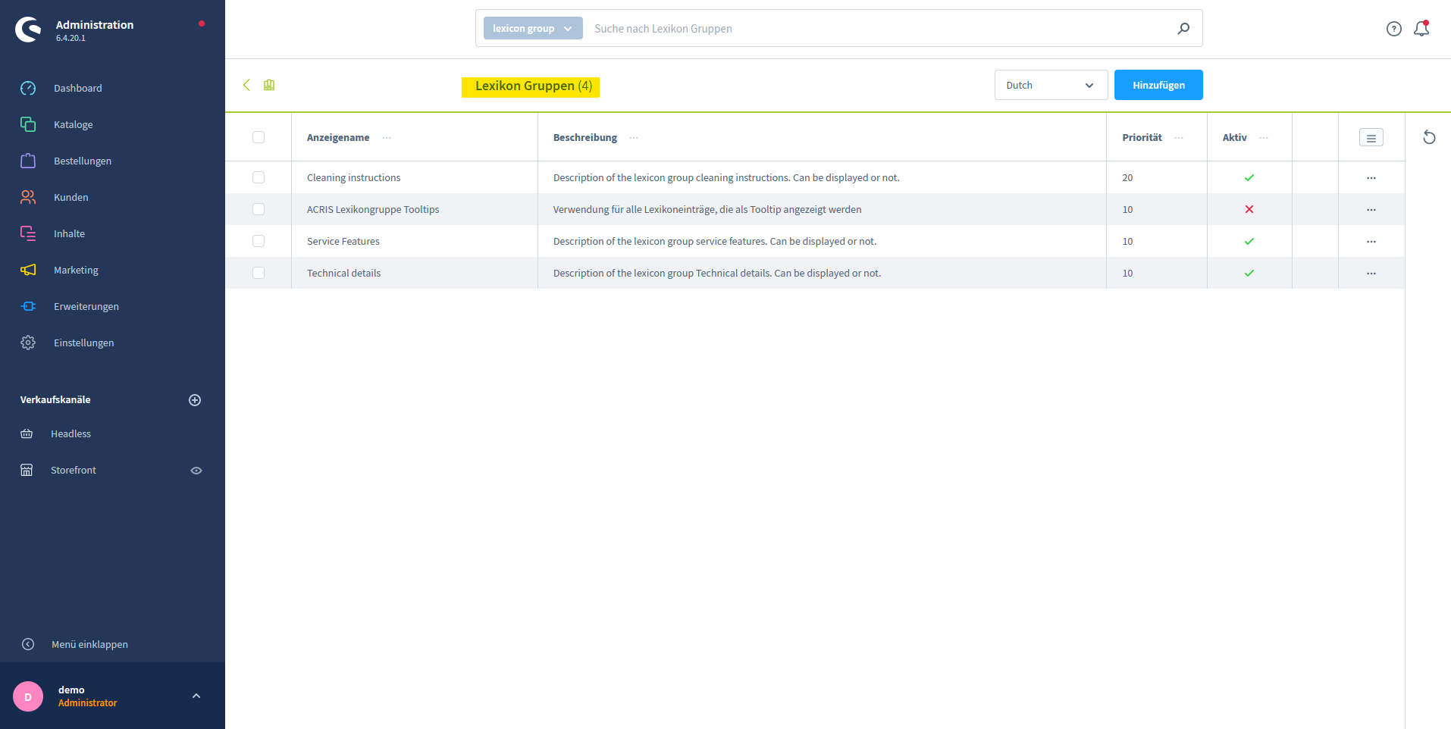
Task: Open Kataloge sidebar icon
Action: (28, 124)
